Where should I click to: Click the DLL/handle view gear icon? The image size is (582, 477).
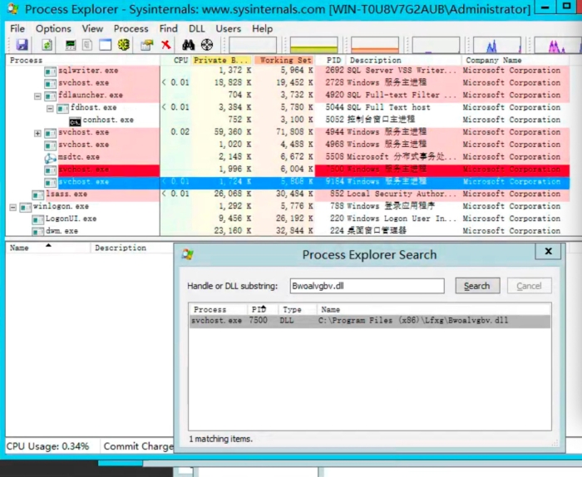[x=124, y=45]
